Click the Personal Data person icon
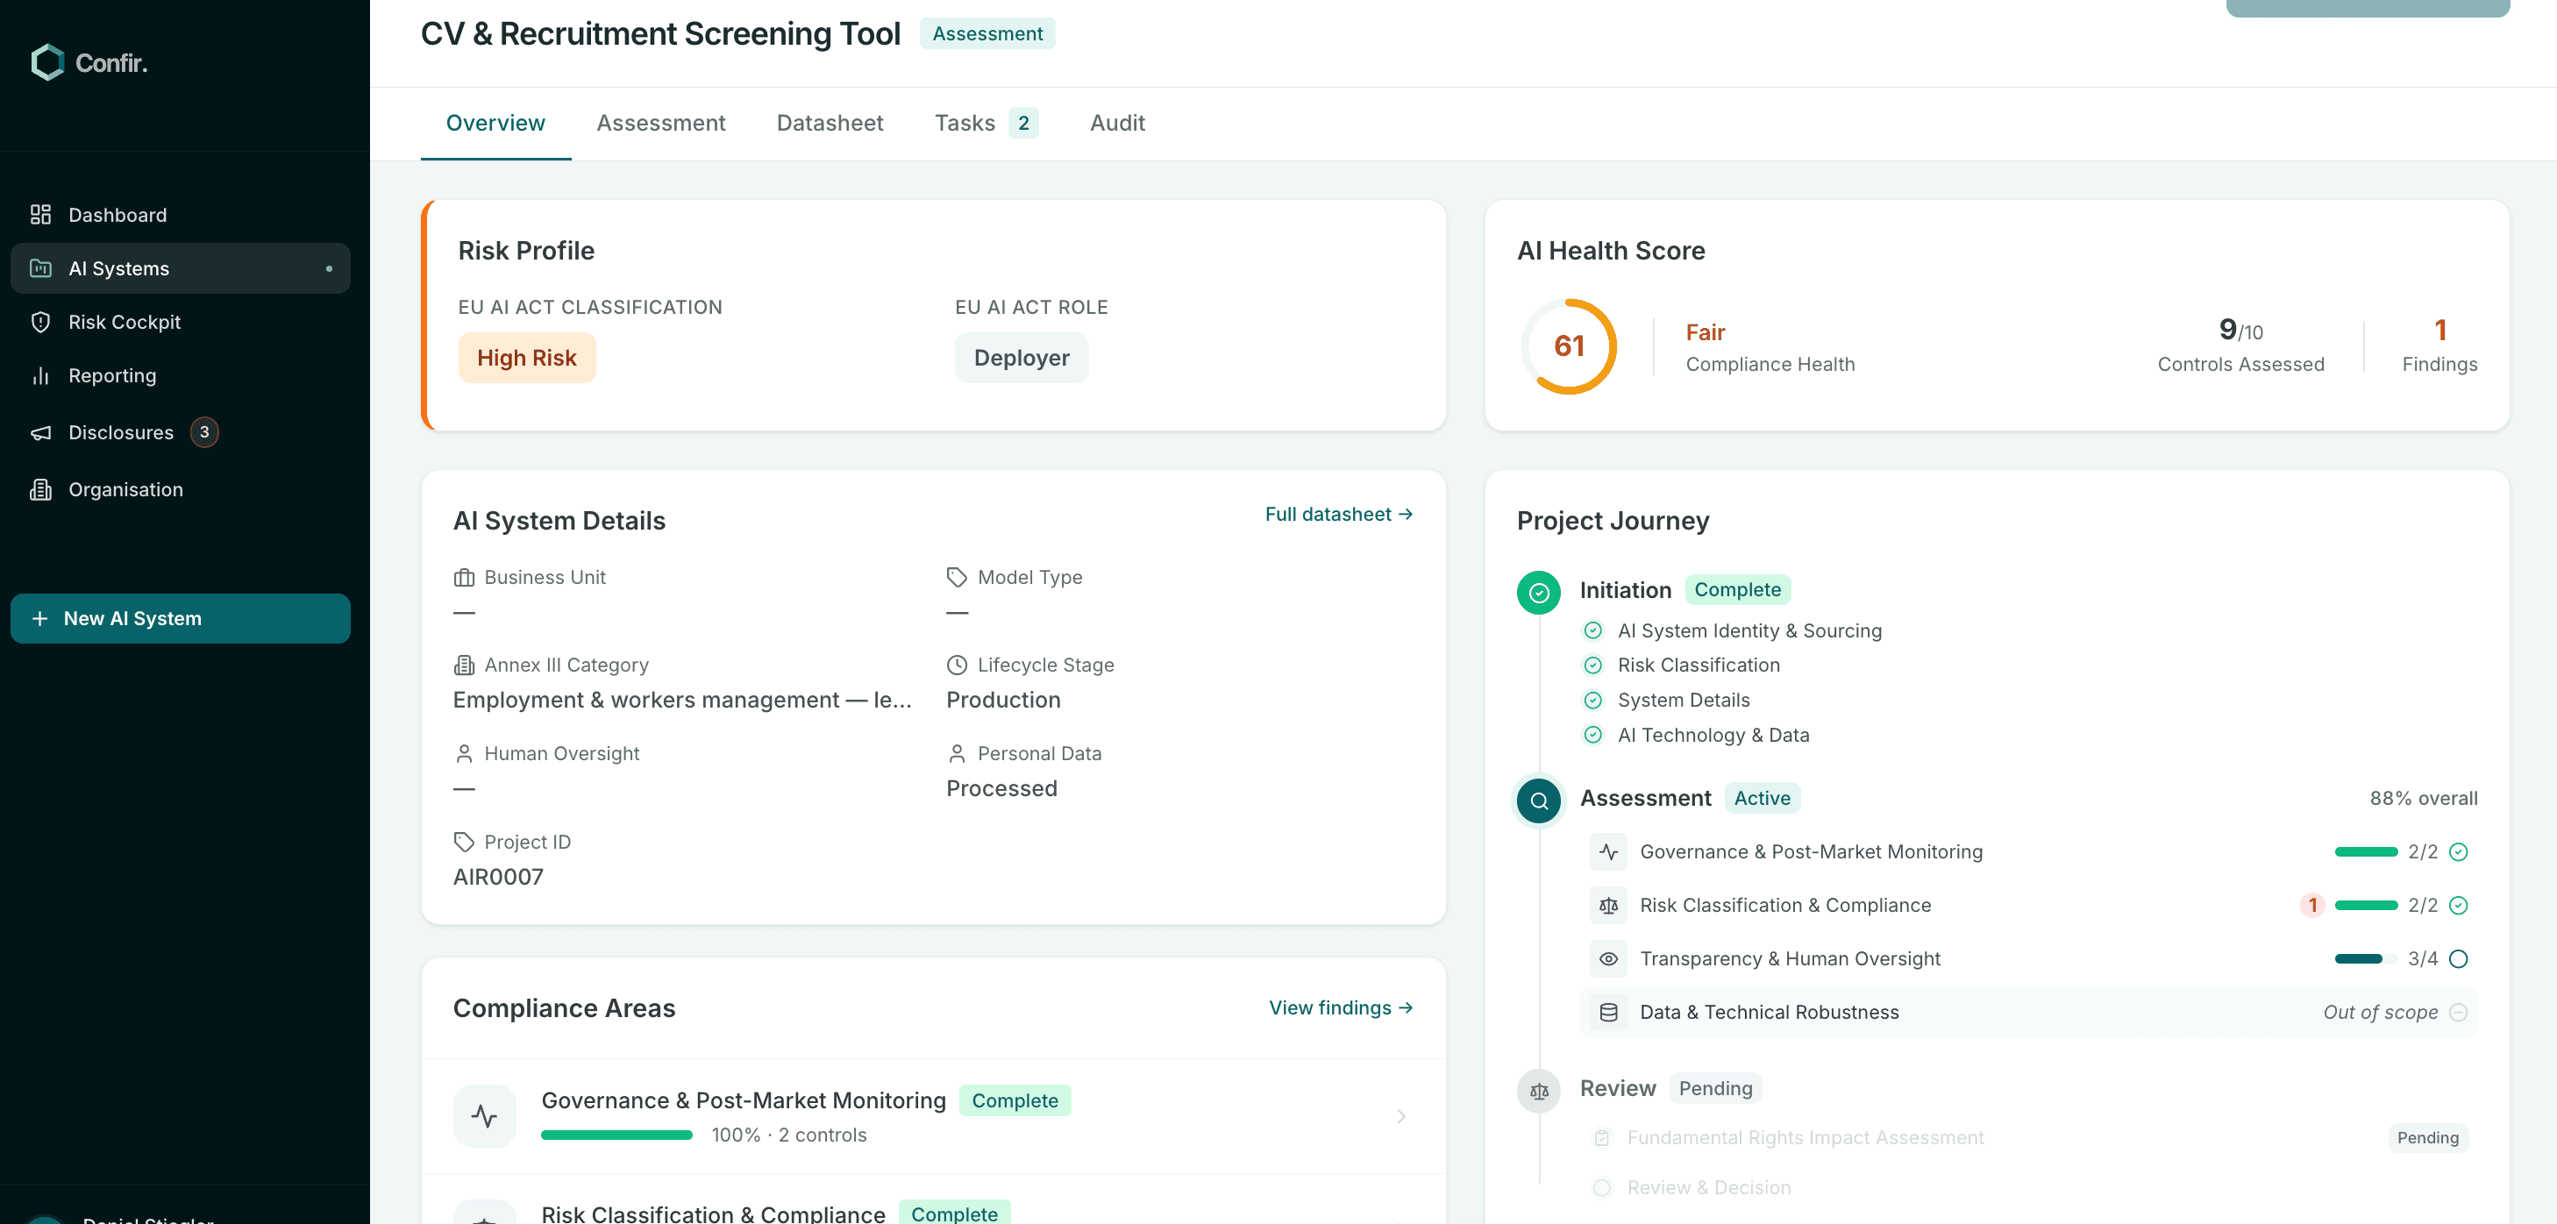 (957, 753)
